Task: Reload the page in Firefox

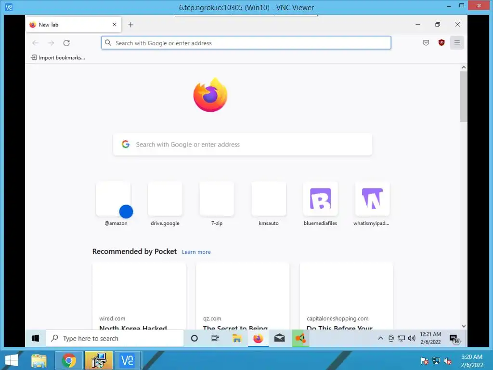Action: [x=66, y=43]
